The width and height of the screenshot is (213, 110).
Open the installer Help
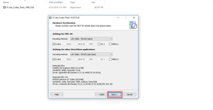[x=57, y=94]
